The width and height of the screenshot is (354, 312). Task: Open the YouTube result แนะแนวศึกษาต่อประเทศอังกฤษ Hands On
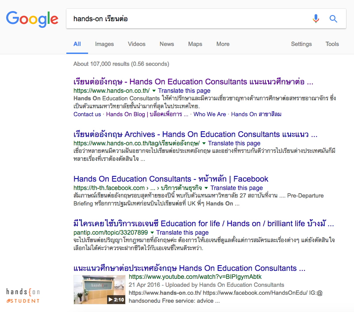189,268
